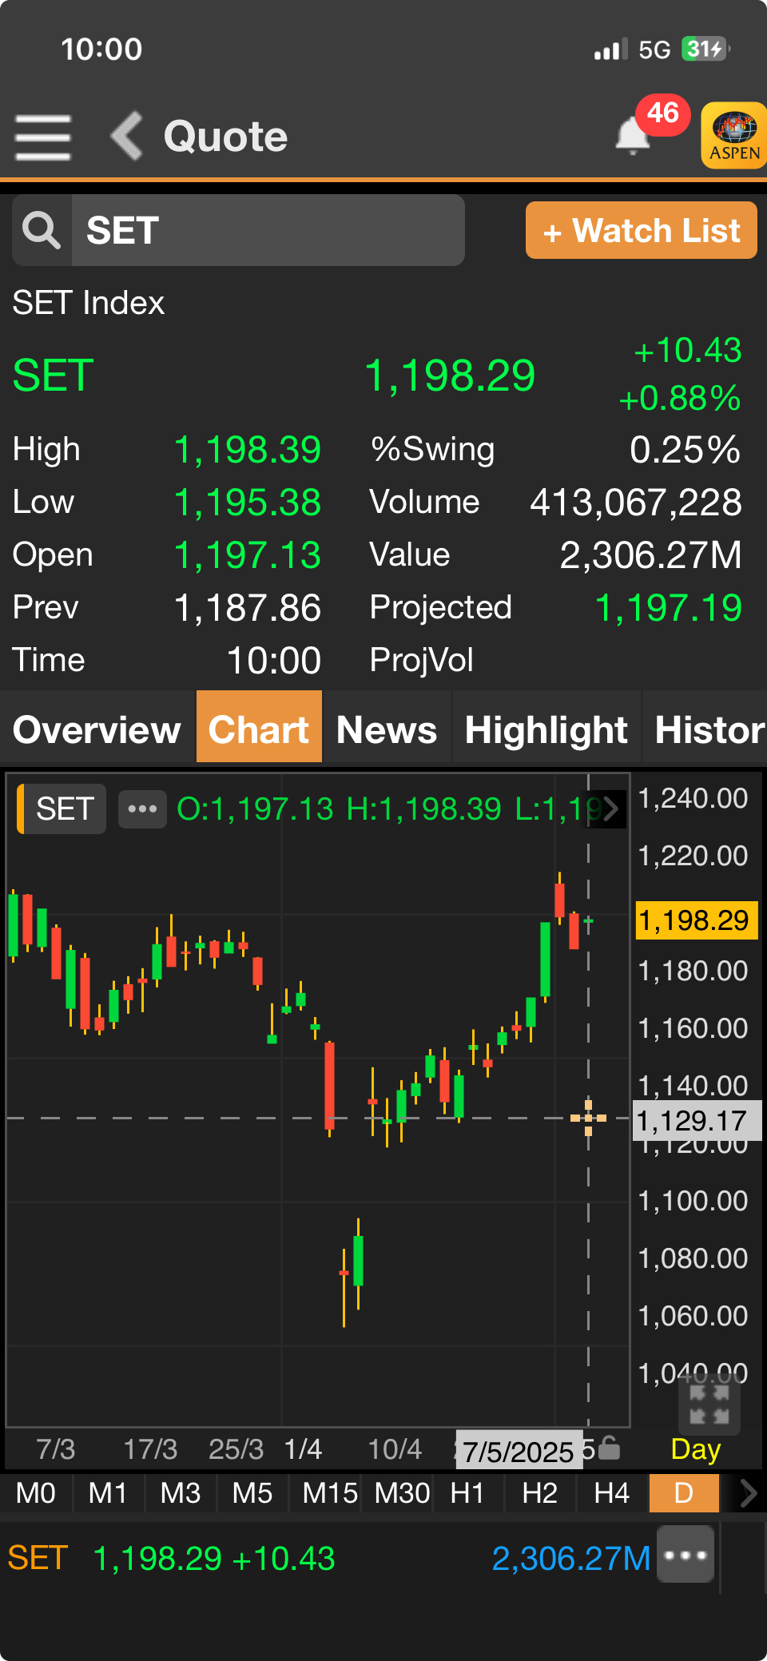Open the News tab
The image size is (767, 1661).
tap(387, 729)
